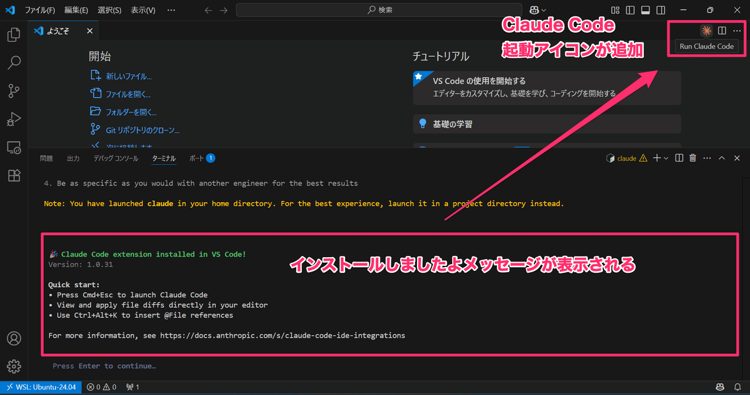Open Source Control in the activity bar
750x395 pixels.
pyautogui.click(x=13, y=90)
